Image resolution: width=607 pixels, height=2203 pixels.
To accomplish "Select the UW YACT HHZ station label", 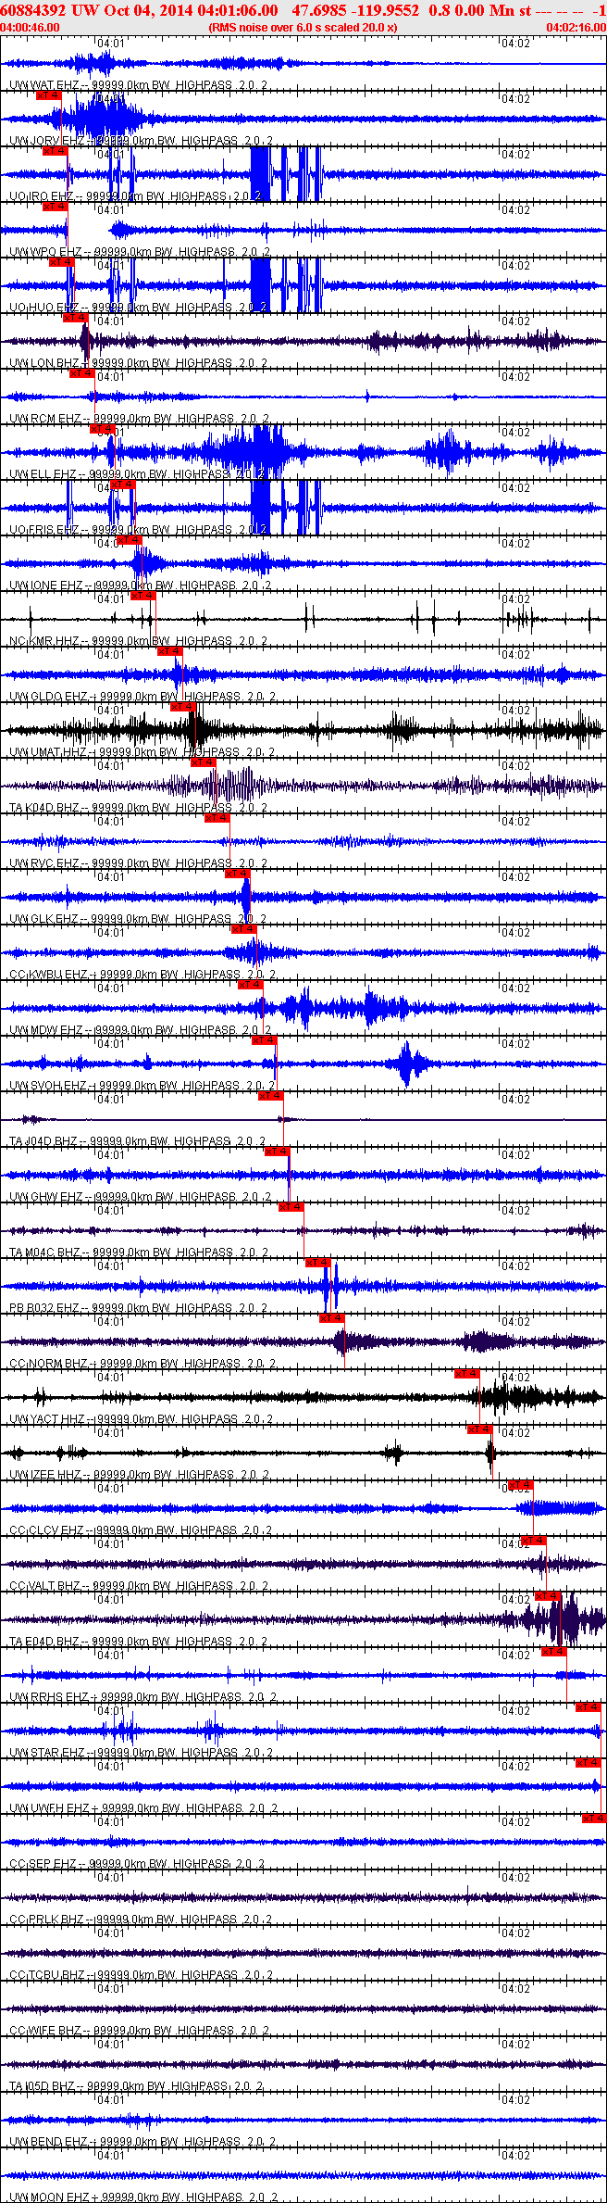I will click(x=141, y=1418).
